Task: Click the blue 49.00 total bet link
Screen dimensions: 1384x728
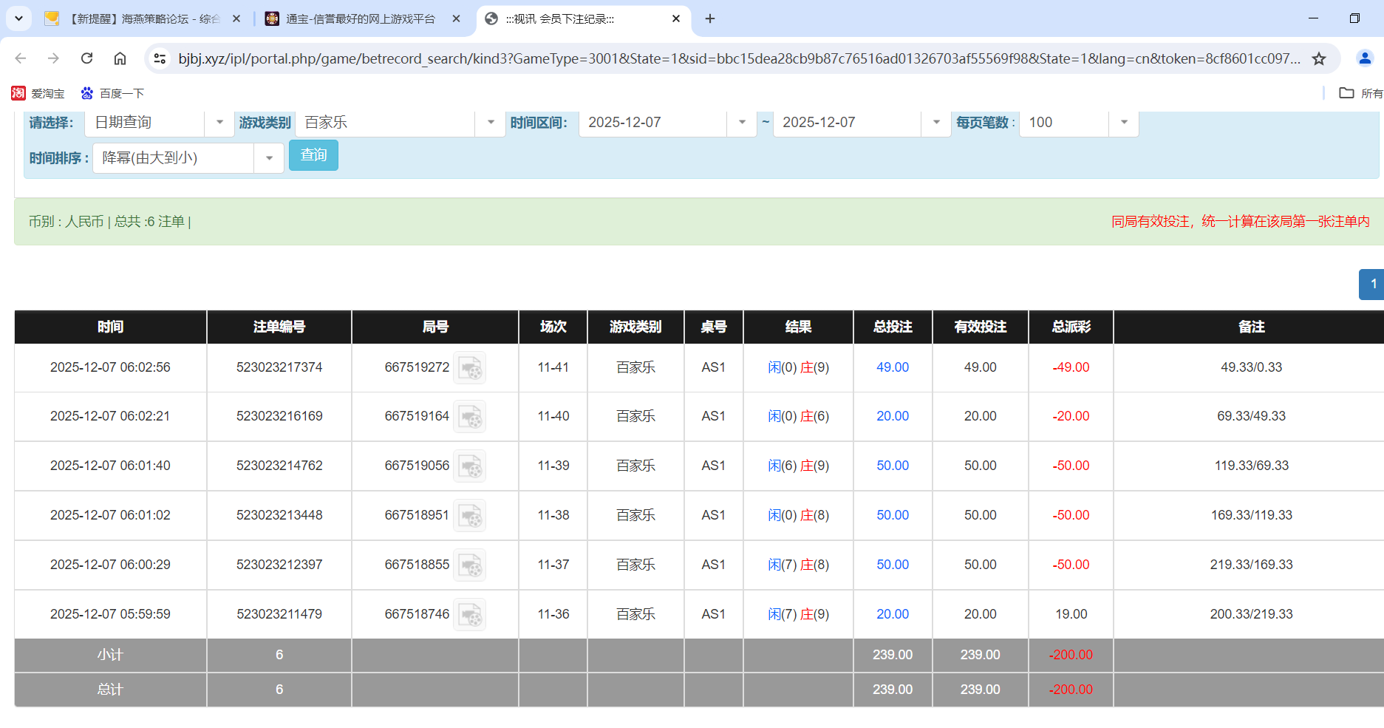Action: coord(892,367)
